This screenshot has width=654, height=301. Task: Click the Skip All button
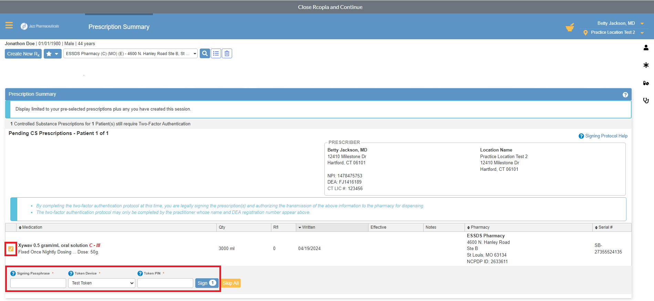coord(231,283)
